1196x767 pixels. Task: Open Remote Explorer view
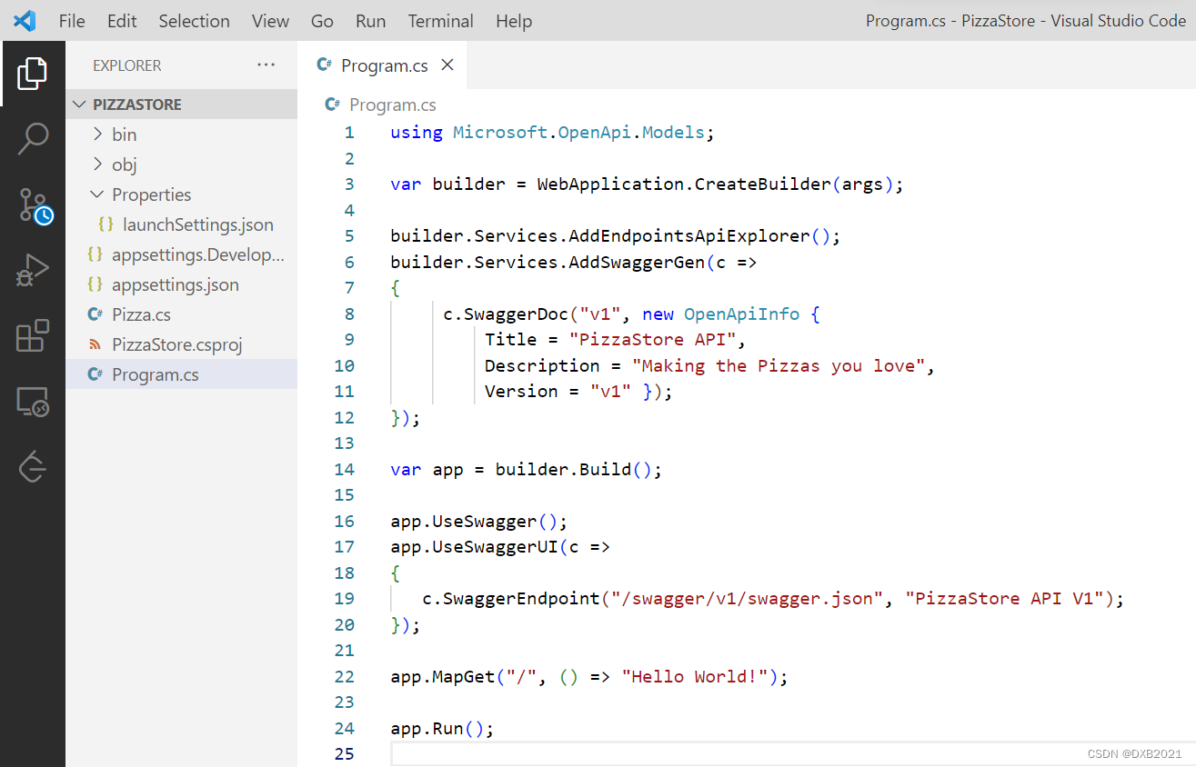[32, 401]
